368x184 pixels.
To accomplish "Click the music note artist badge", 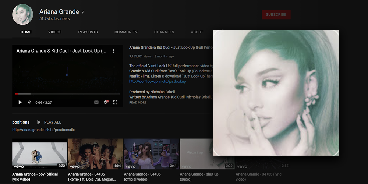I will tap(83, 12).
